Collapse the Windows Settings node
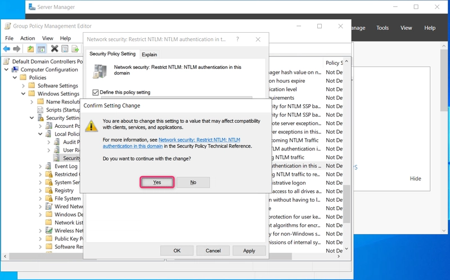 pos(23,94)
